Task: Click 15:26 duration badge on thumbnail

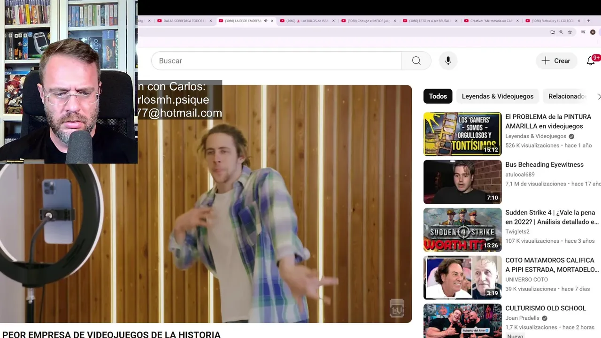Action: pyautogui.click(x=491, y=246)
